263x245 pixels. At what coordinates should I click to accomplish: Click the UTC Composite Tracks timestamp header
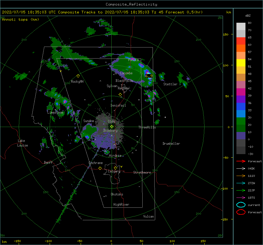(x=102, y=12)
